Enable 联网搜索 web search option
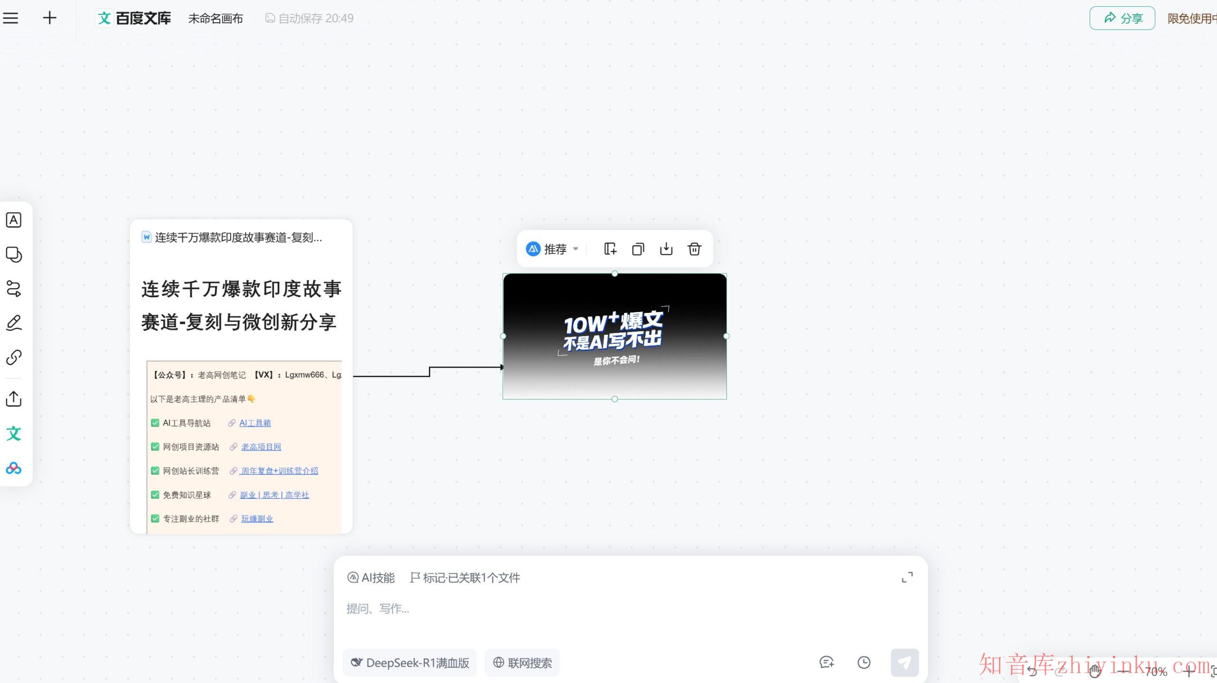 coord(522,663)
